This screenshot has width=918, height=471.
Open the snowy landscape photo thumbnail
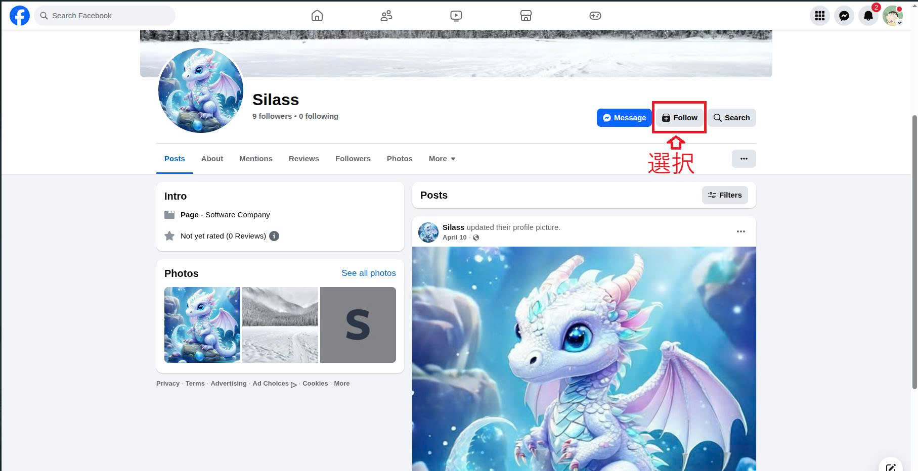pos(280,325)
